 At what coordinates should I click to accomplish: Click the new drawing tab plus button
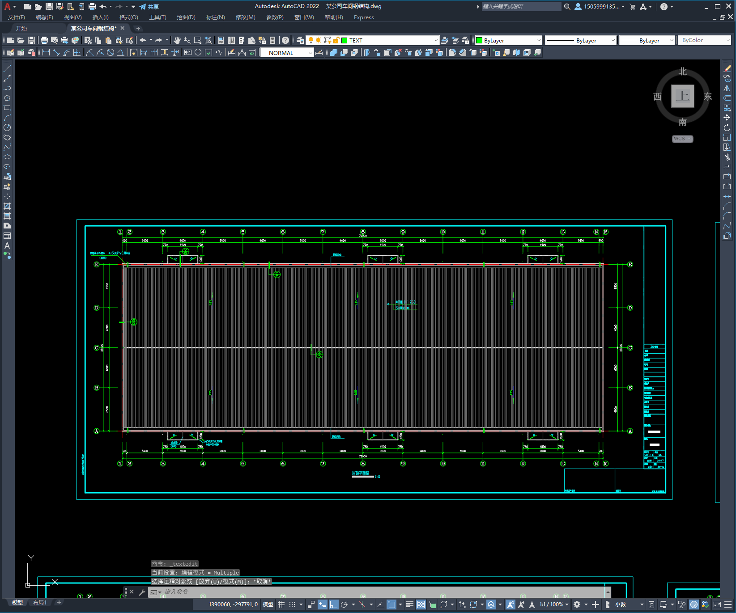pyautogui.click(x=138, y=28)
